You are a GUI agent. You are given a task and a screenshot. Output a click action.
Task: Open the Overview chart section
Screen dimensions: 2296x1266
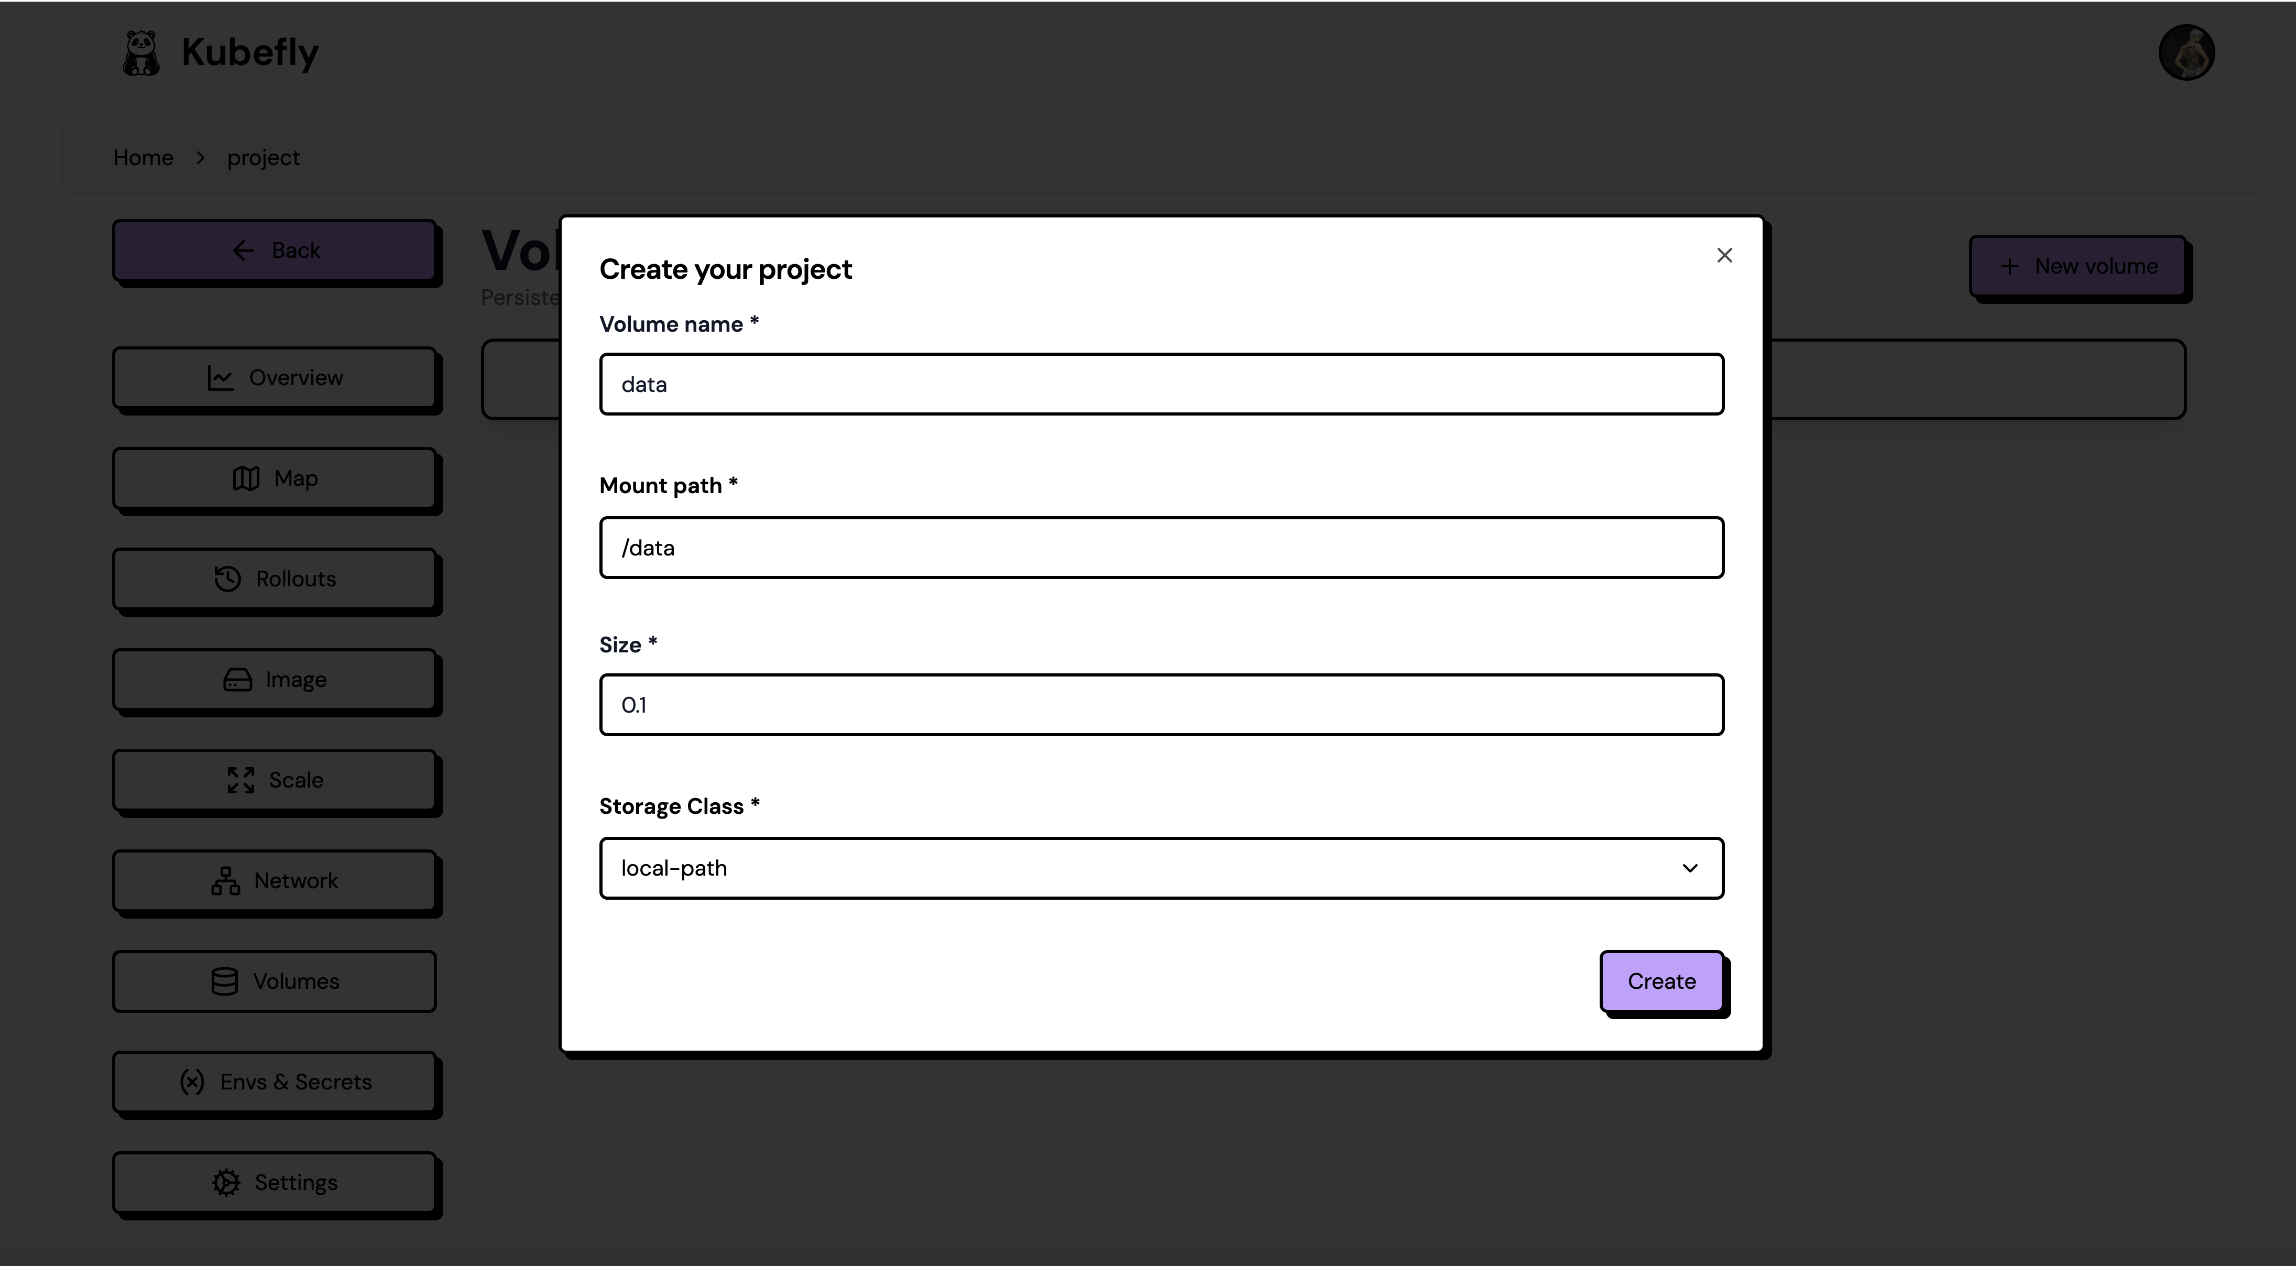click(x=275, y=378)
